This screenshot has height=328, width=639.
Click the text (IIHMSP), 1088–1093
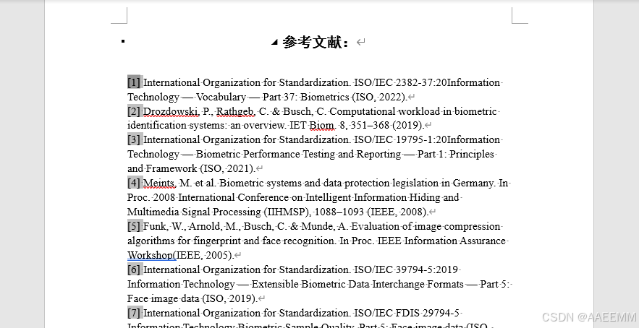[x=314, y=212]
